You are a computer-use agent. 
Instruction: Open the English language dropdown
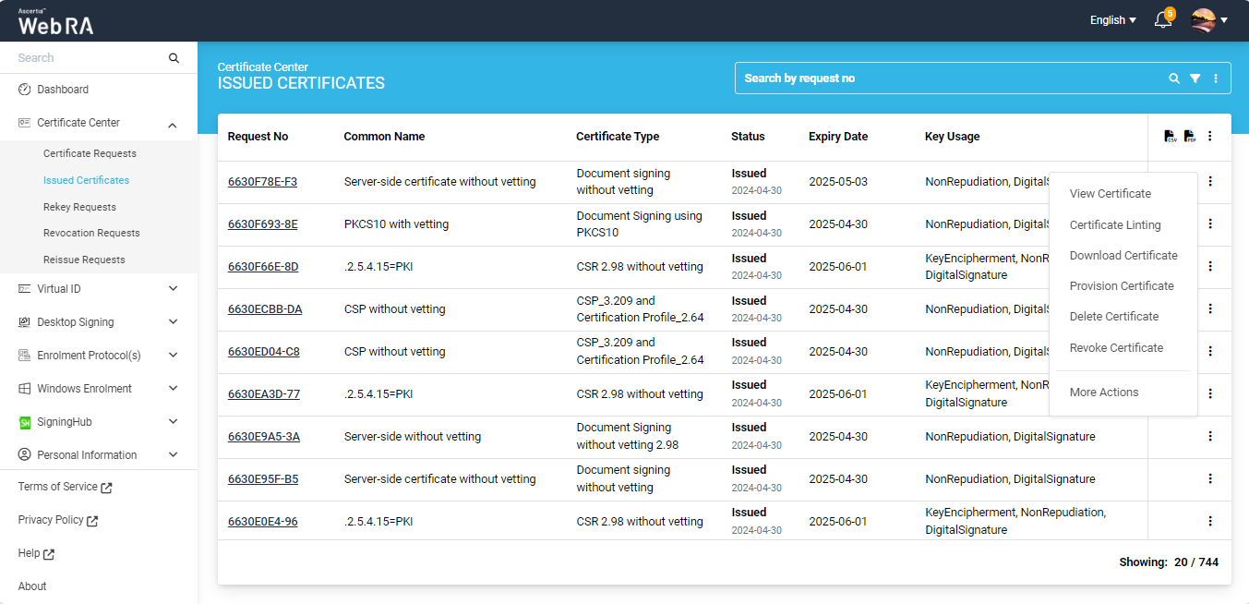point(1112,20)
